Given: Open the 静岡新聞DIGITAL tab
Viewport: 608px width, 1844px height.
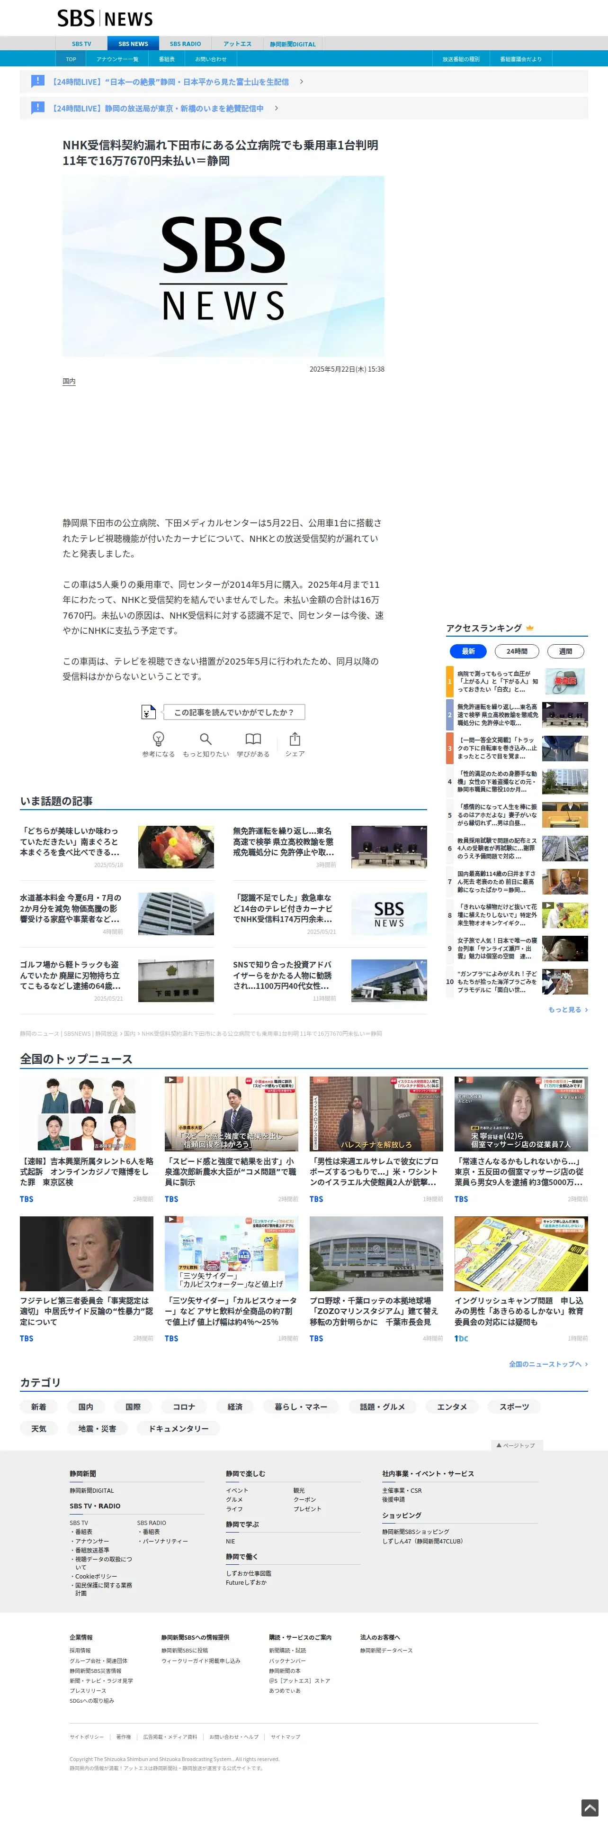Looking at the screenshot, I should coord(293,44).
